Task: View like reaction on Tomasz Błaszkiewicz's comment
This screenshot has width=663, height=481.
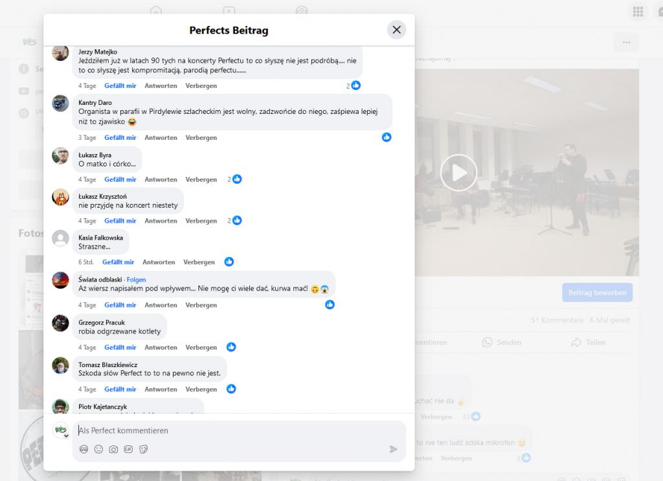Action: click(x=231, y=389)
